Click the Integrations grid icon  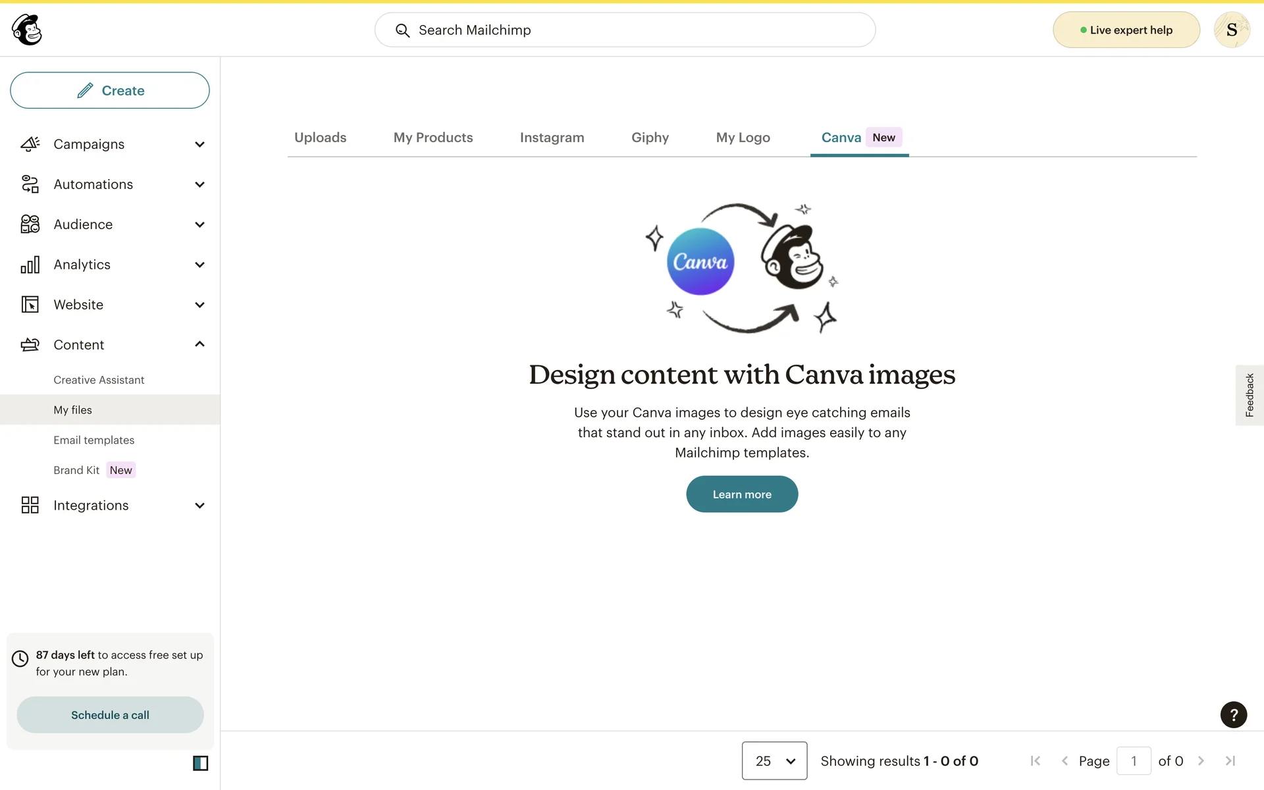coord(30,506)
